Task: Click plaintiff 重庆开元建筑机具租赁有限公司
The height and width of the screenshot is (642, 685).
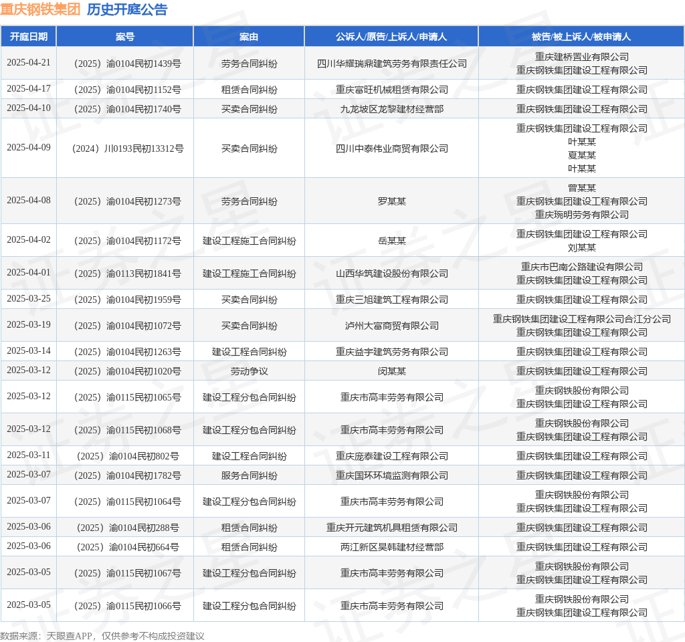Action: (392, 528)
